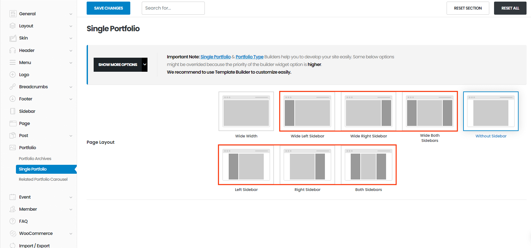Screen dimensions: 531x248
Task: Select the Right Sidebar layout thumbnail
Action: coord(307,165)
